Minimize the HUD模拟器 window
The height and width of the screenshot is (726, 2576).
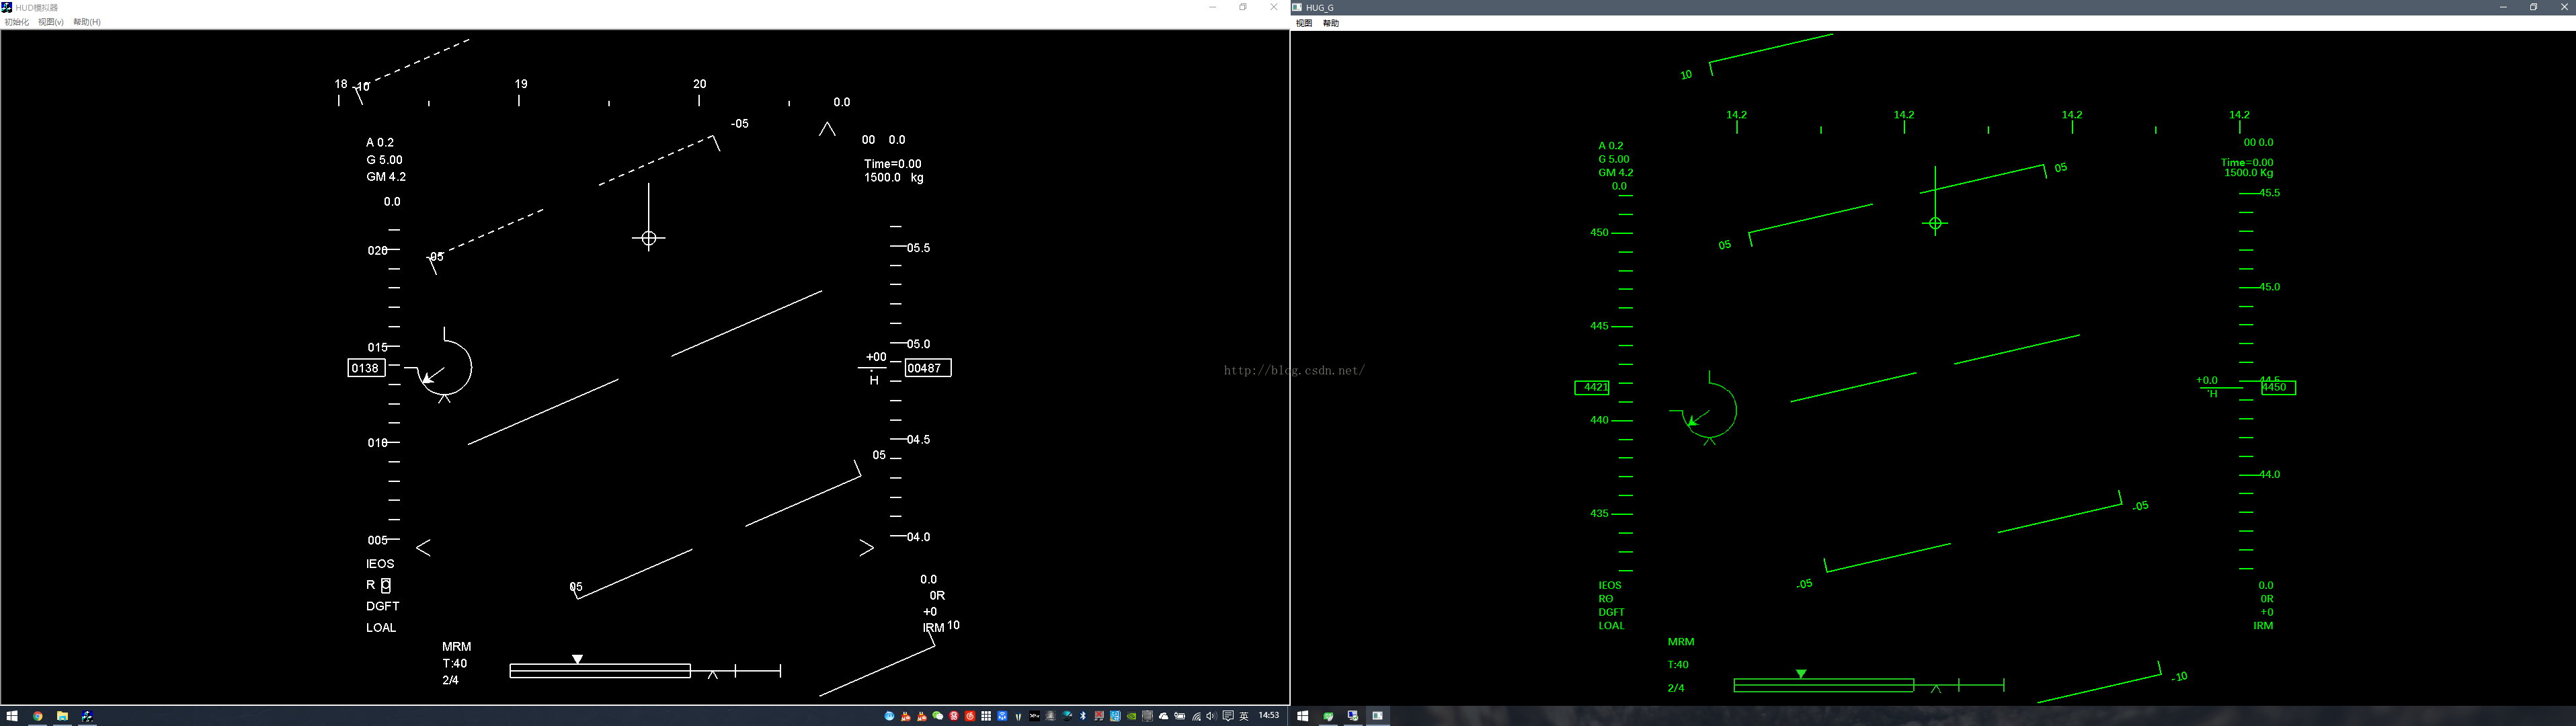coord(1212,7)
